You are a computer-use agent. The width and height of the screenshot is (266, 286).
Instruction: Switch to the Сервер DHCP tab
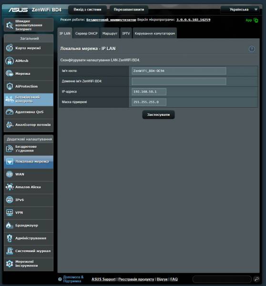coord(86,33)
